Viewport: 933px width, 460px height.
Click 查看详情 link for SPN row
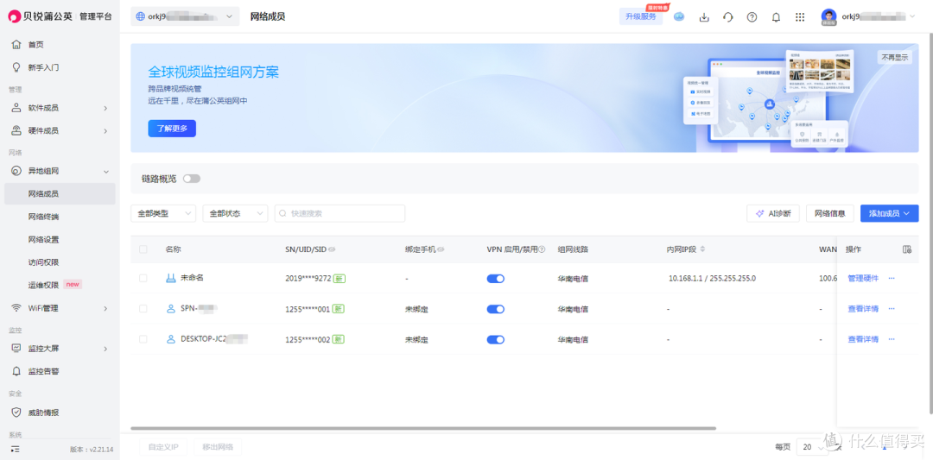863,308
